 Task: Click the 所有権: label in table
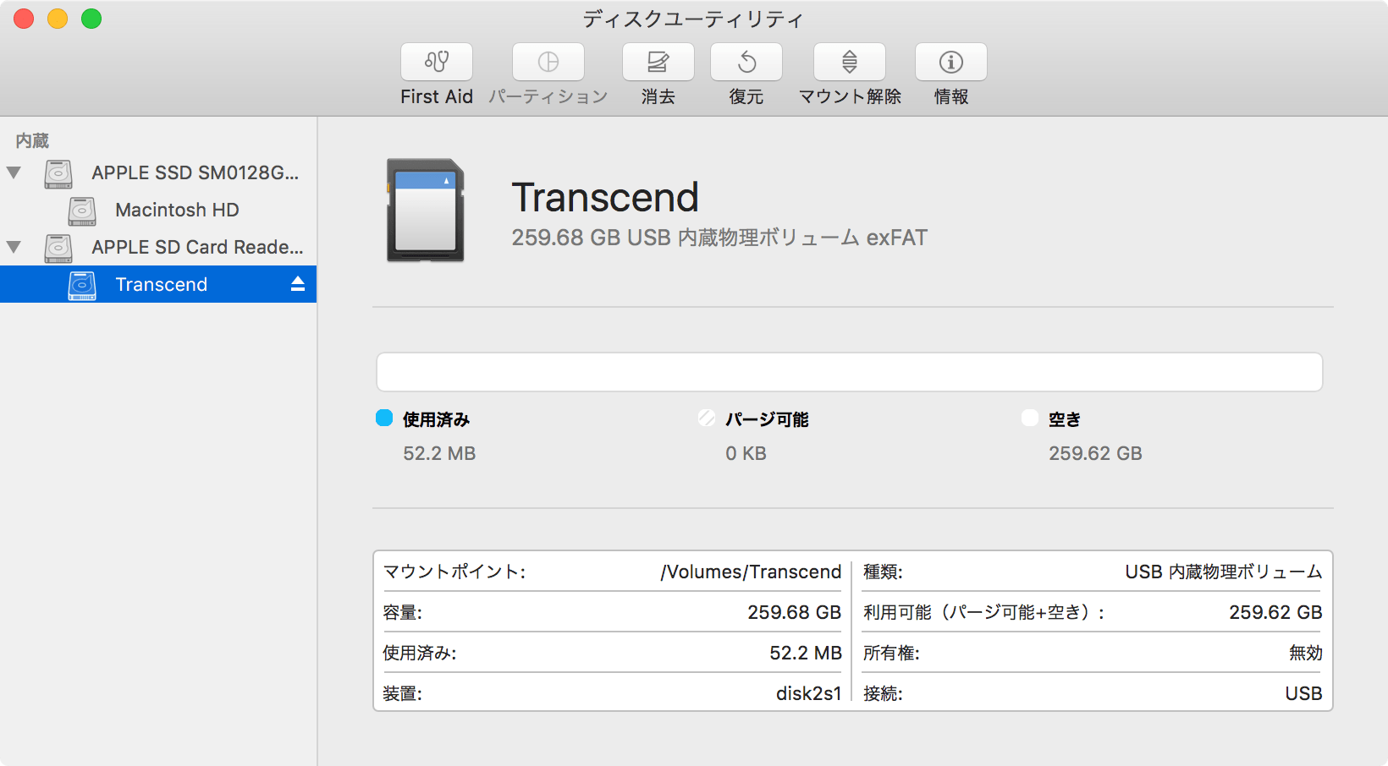(891, 653)
